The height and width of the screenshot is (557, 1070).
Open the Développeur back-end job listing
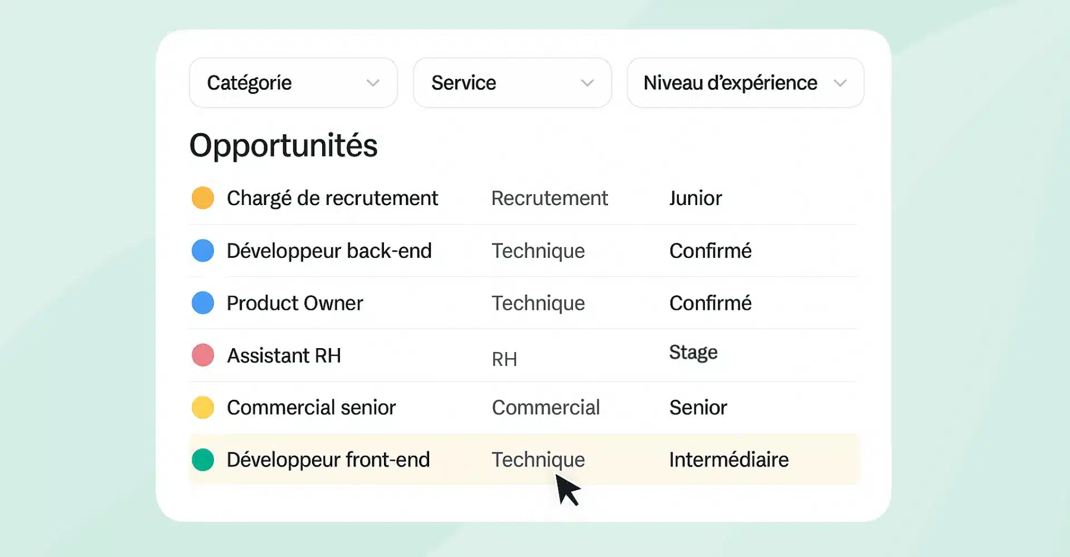[329, 251]
